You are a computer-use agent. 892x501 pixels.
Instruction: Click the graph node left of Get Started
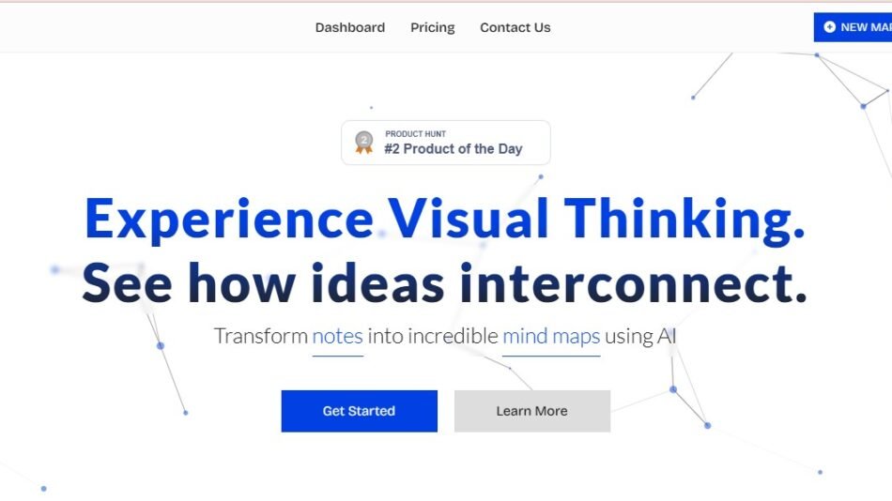[x=185, y=413]
